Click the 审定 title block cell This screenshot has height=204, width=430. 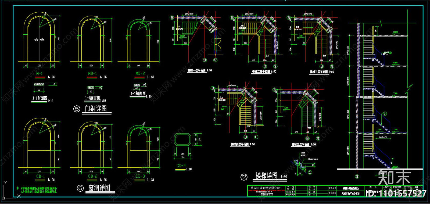click(290, 187)
